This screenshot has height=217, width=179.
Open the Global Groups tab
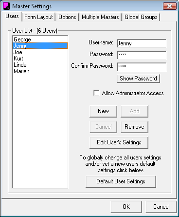click(x=141, y=17)
